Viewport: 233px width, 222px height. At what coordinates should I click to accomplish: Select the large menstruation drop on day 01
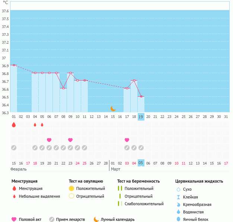click(14, 125)
